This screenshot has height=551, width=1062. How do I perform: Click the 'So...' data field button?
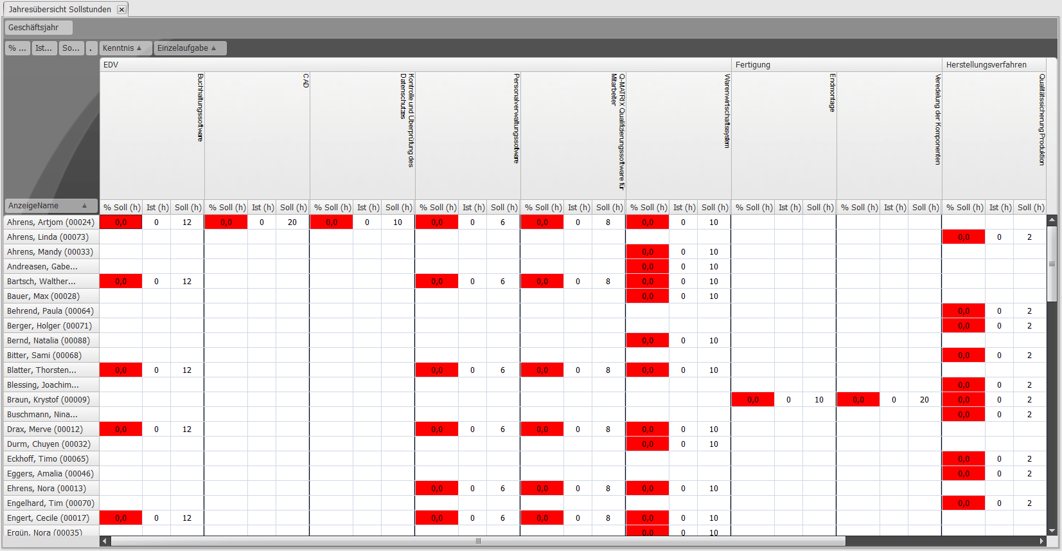pos(71,48)
